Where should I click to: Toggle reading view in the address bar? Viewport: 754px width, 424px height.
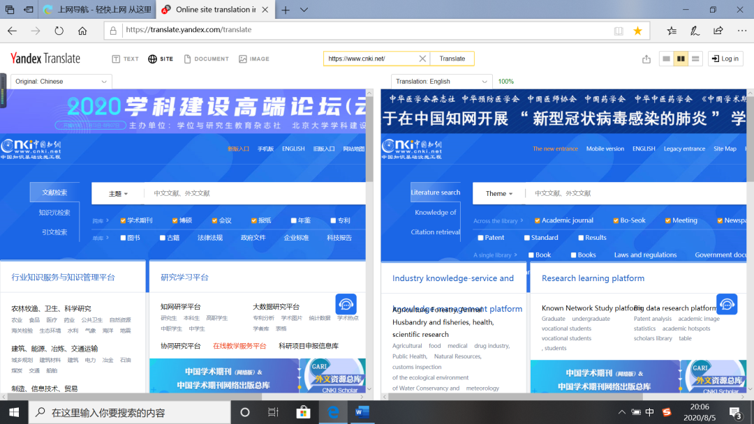[x=619, y=31]
